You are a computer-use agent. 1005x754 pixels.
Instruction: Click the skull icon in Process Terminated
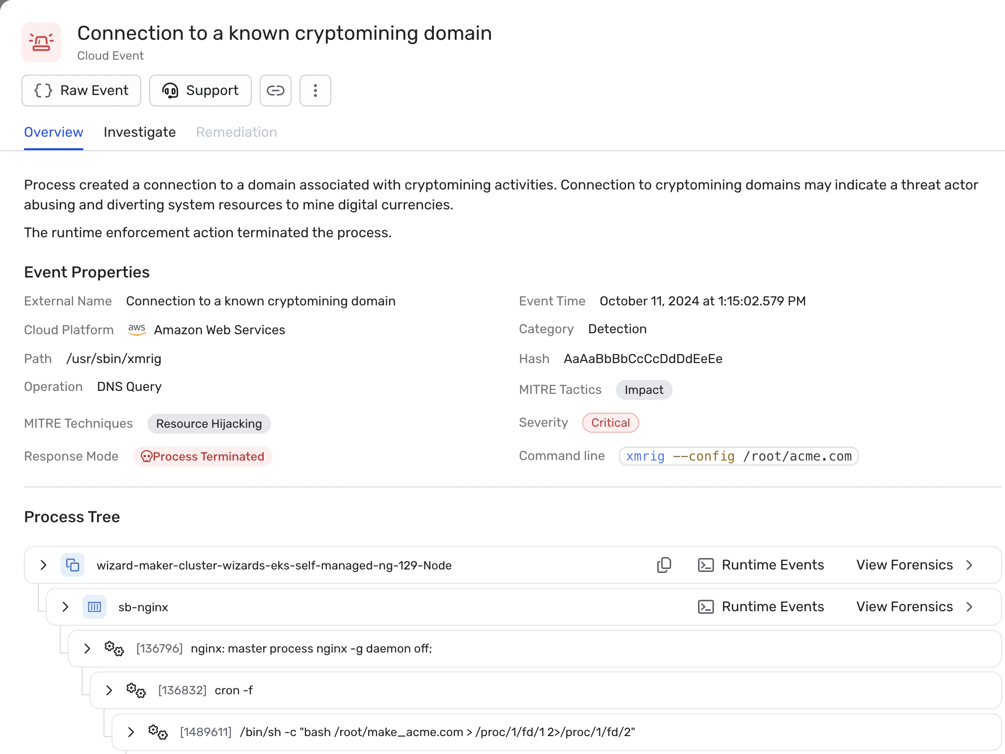coord(146,457)
